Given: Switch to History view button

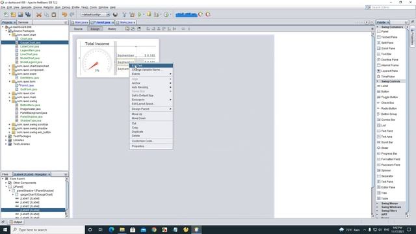Looking at the screenshot, I should tap(112, 29).
